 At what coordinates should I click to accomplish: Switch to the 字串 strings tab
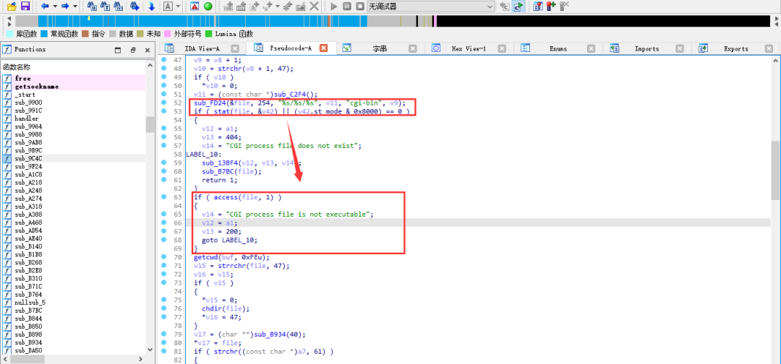click(380, 48)
